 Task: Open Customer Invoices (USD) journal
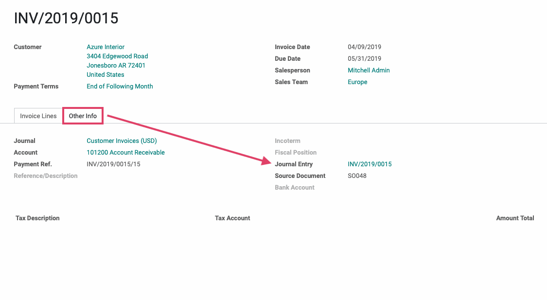pos(122,141)
